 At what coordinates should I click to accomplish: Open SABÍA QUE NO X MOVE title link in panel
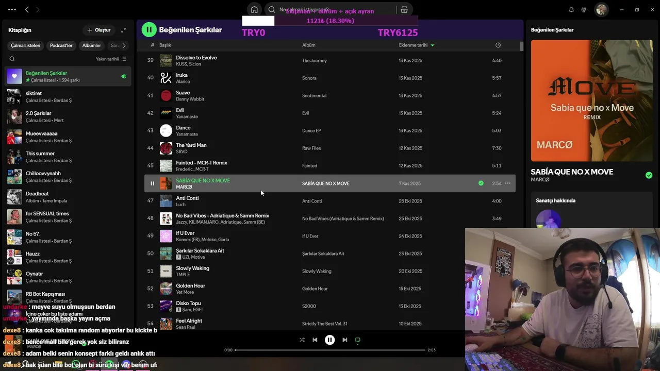(x=572, y=172)
